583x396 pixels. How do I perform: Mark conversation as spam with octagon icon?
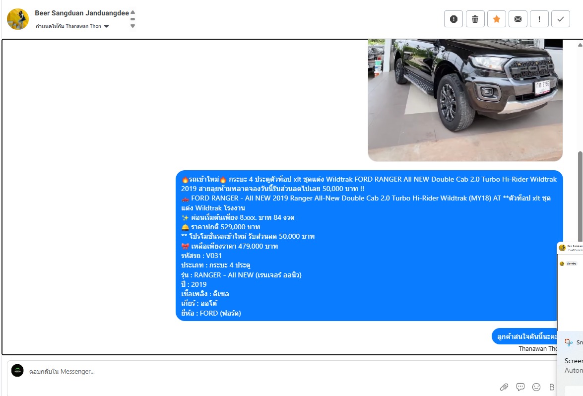point(453,19)
